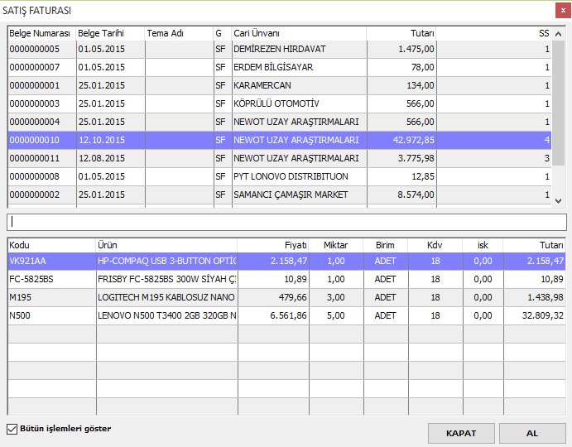Click PYT LONOVO DISTRIBITUON customer cell

pyautogui.click(x=299, y=176)
